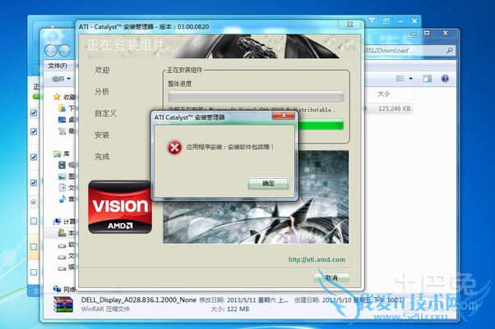Open the Videos library icon
This screenshot has height=329, width=495.
coord(62,165)
